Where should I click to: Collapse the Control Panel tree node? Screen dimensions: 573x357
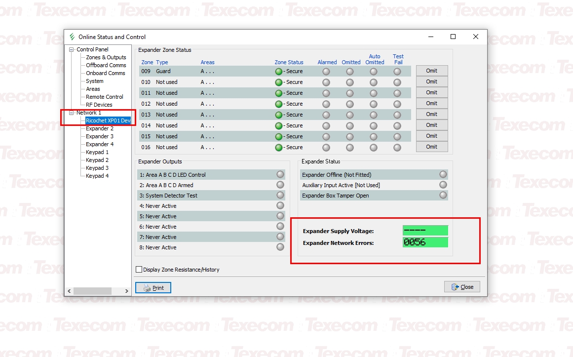[x=72, y=49]
